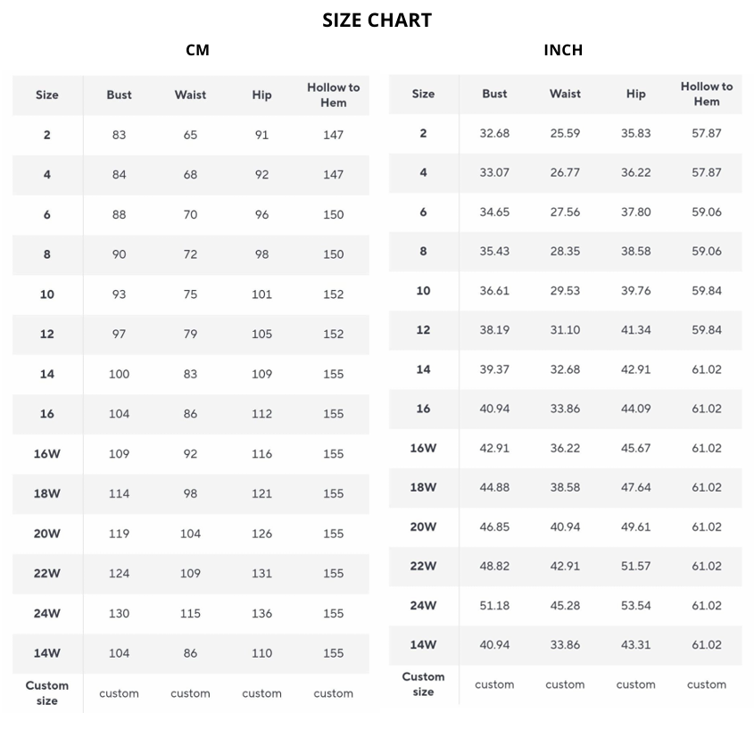Click bust value 51.18 for size 24W
This screenshot has height=729, width=754.
[x=494, y=605]
